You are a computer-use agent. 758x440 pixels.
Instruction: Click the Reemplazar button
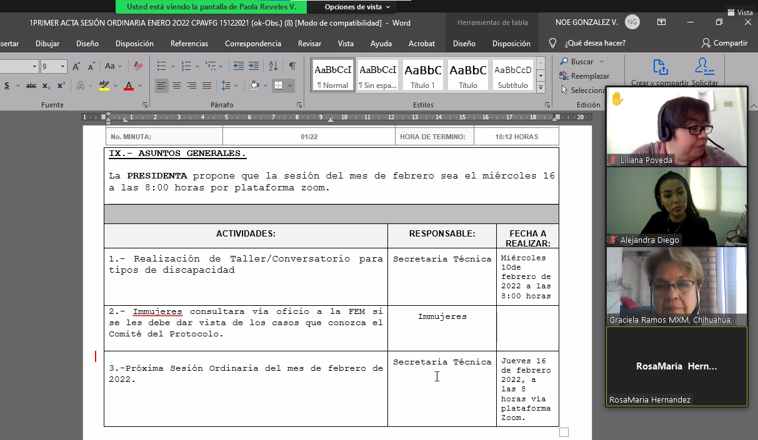(589, 76)
